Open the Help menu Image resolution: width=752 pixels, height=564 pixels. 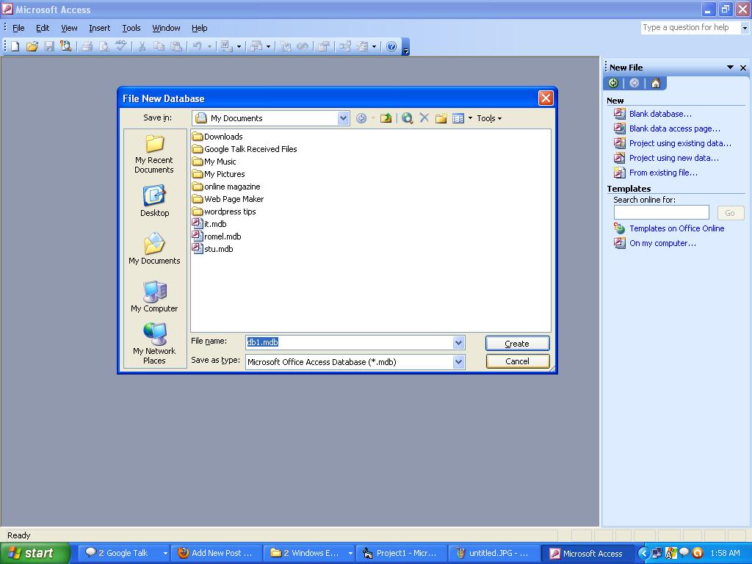point(200,28)
